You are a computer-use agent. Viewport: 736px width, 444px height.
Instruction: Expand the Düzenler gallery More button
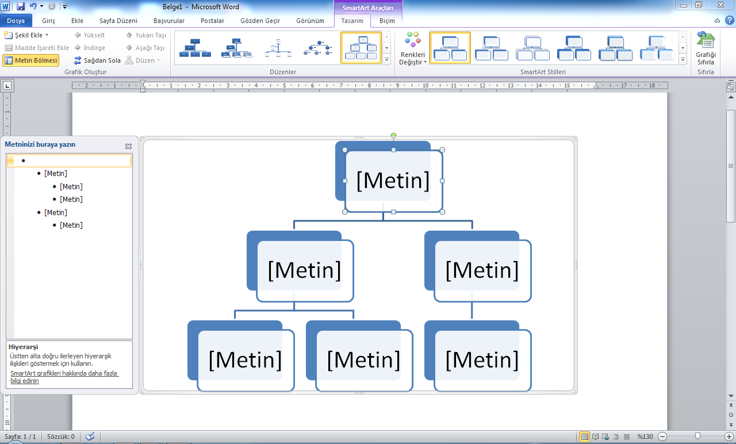[x=387, y=59]
